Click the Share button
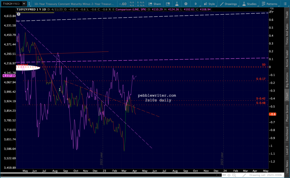The image size is (290, 178). click(154, 4)
